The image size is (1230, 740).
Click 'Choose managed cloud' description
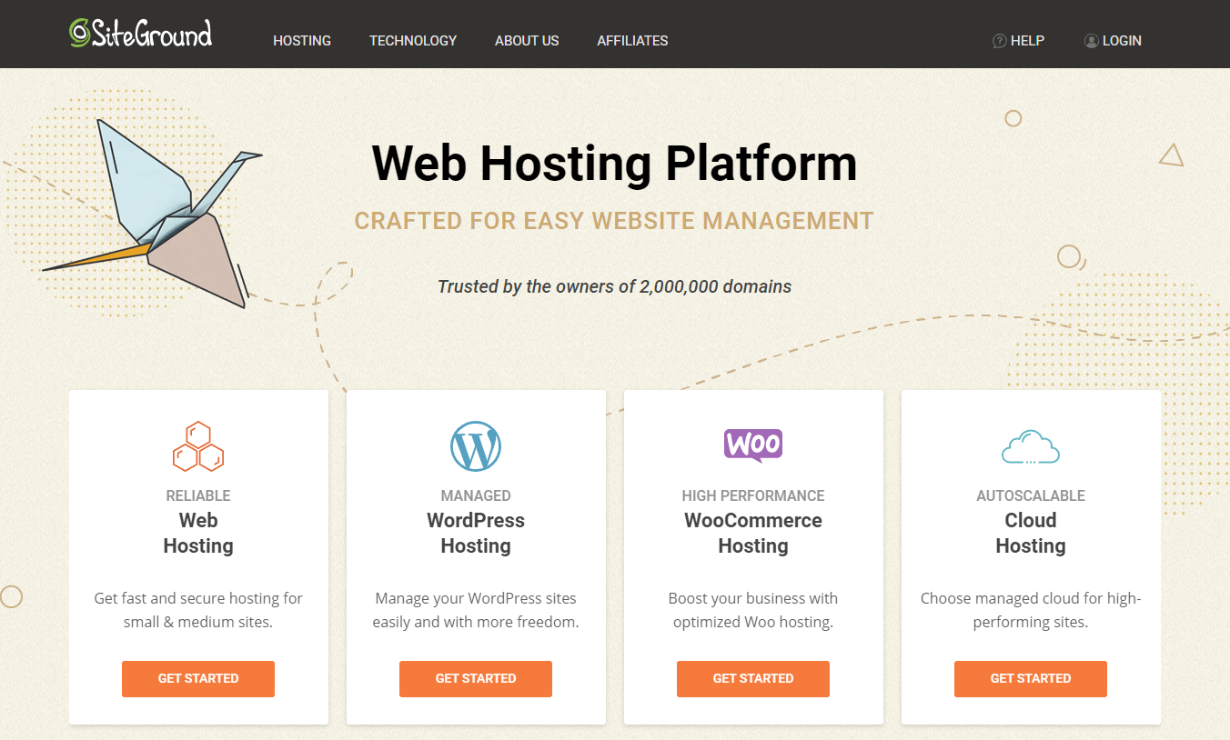[x=1031, y=610]
